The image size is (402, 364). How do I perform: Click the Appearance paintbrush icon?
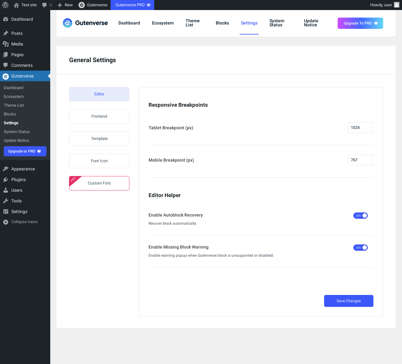[6, 169]
